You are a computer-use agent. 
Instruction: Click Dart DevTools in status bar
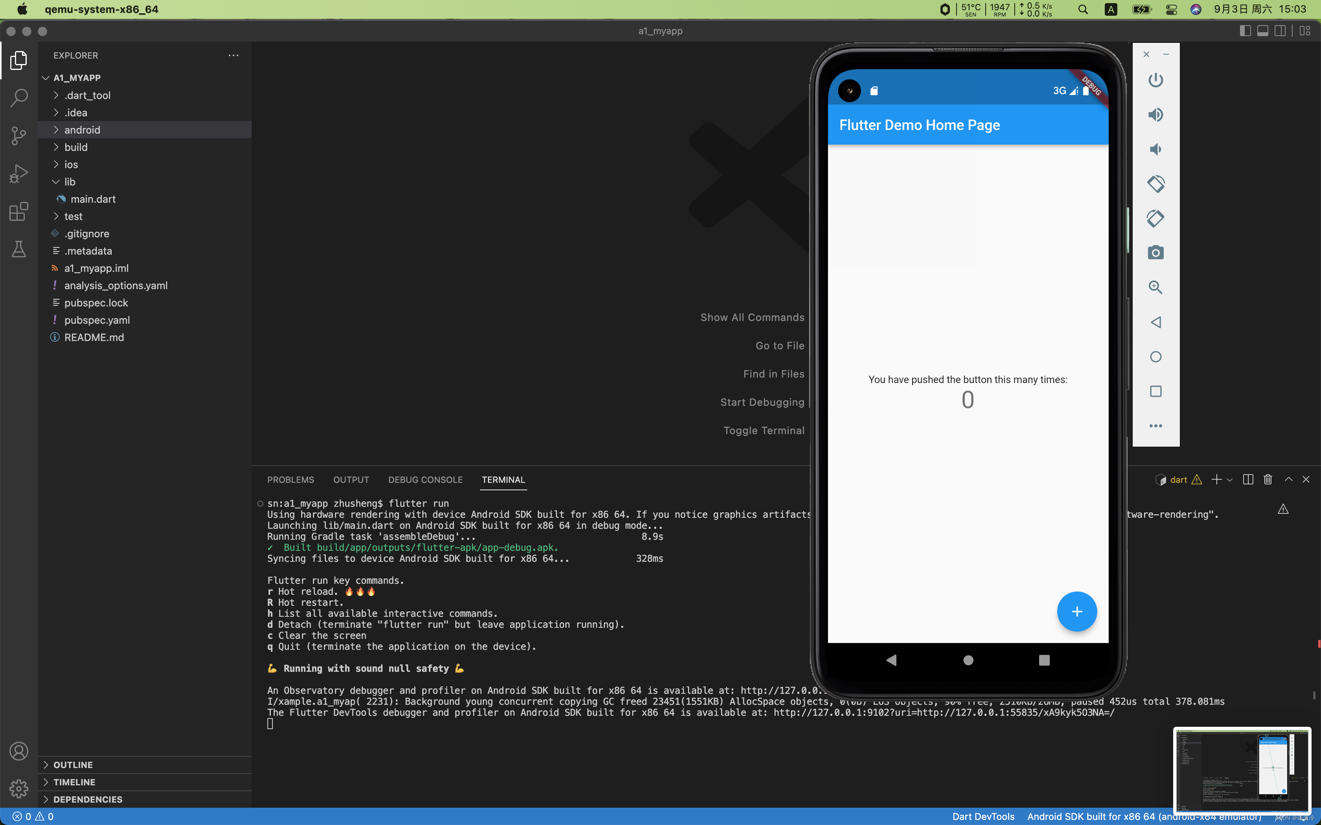tap(983, 816)
